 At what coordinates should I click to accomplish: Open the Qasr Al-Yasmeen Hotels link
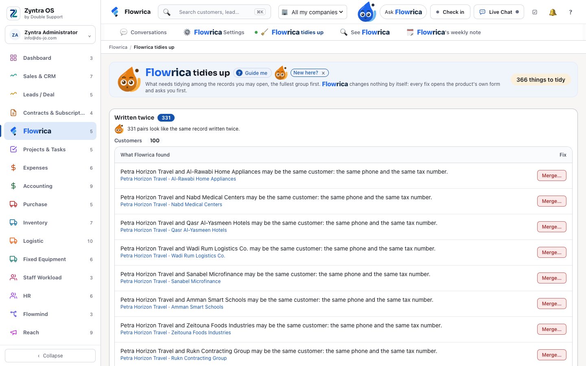click(x=199, y=230)
